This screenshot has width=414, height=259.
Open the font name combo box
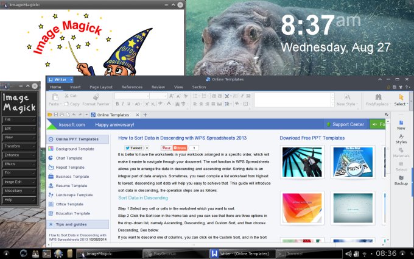click(132, 96)
